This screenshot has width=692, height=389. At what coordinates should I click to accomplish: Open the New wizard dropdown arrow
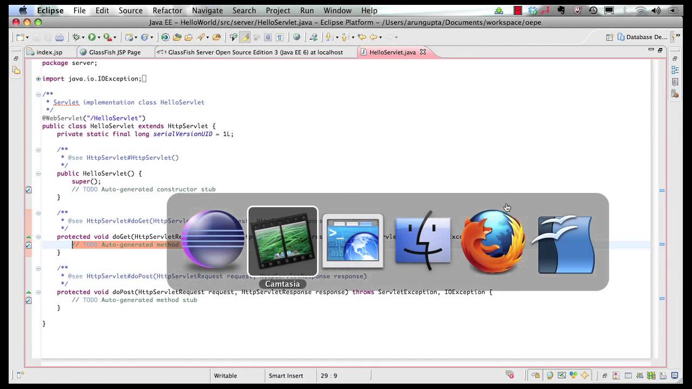tap(27, 37)
